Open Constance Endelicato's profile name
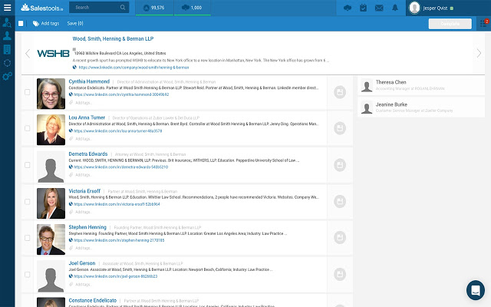This screenshot has width=491, height=307. (x=92, y=300)
